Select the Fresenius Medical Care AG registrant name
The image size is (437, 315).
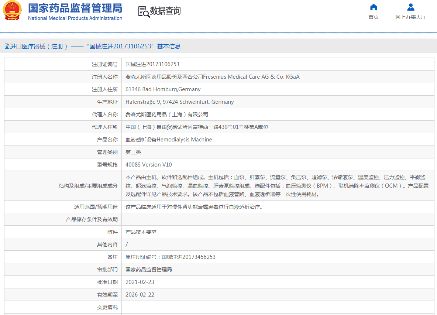click(x=212, y=77)
